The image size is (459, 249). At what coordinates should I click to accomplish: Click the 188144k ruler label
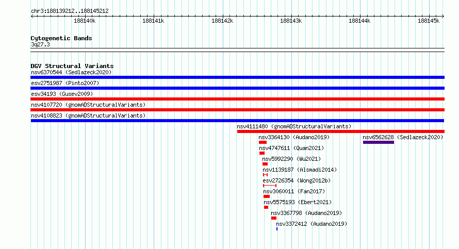pos(359,21)
